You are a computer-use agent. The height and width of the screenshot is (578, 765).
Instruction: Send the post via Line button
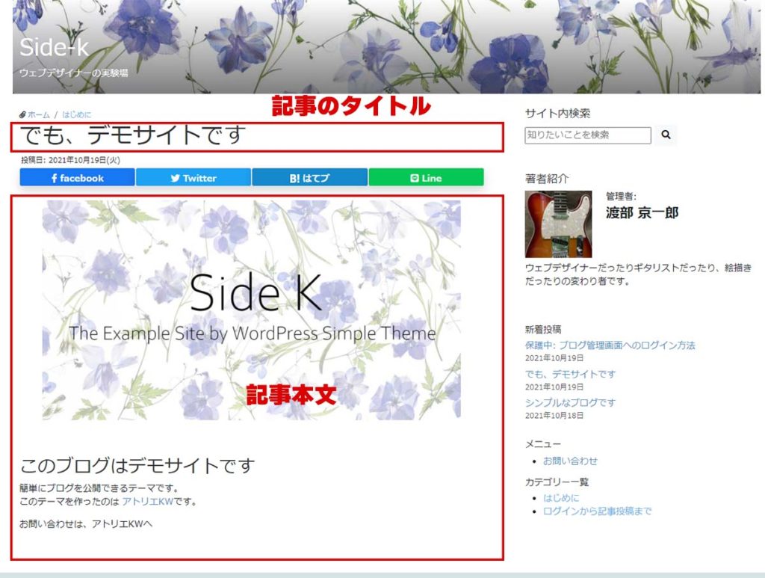(x=426, y=178)
